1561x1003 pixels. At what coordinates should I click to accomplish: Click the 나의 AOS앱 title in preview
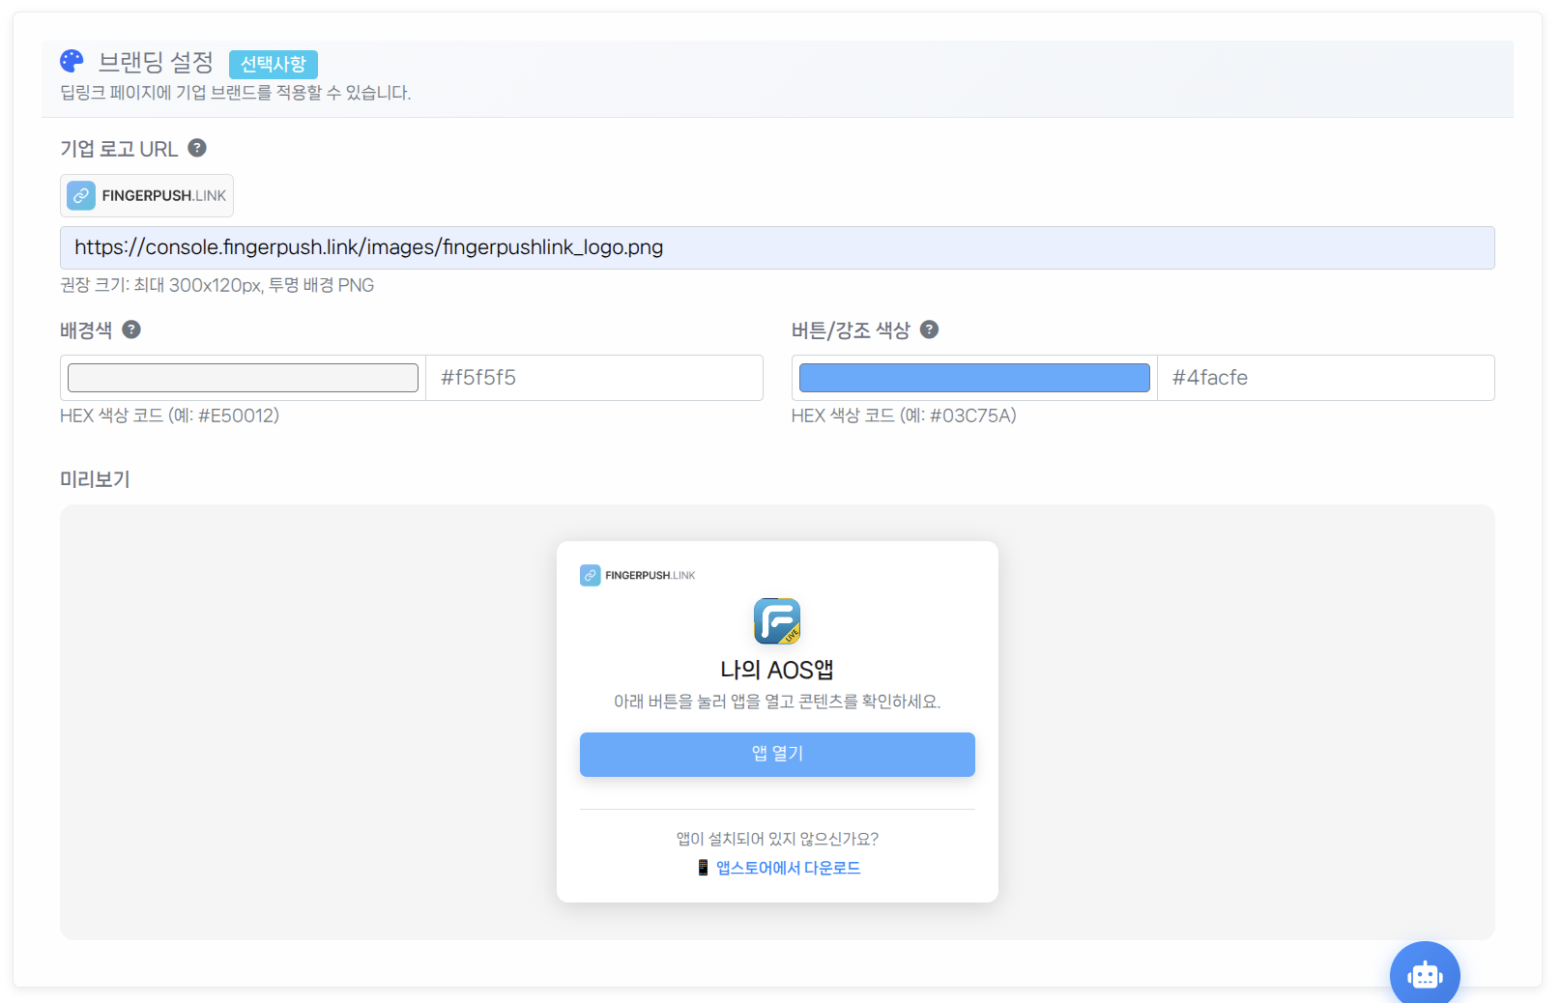(777, 670)
